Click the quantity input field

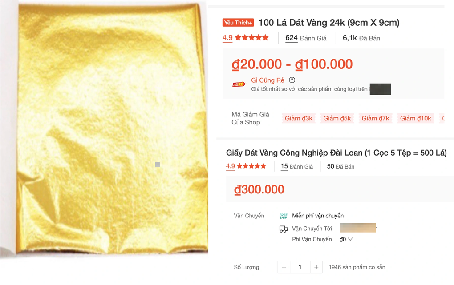tap(300, 267)
